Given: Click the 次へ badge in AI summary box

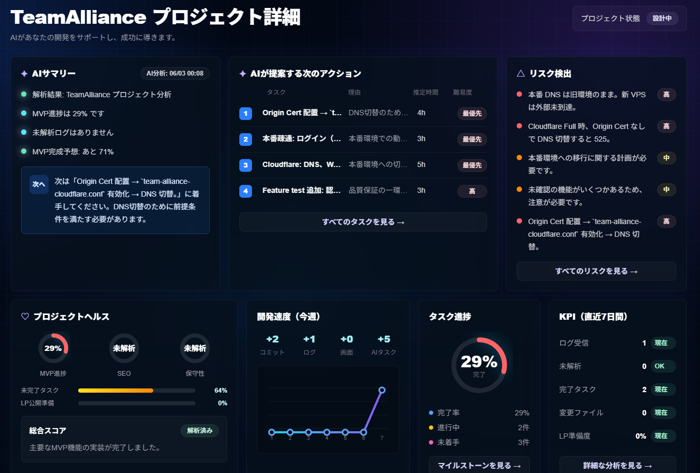Looking at the screenshot, I should pyautogui.click(x=39, y=184).
